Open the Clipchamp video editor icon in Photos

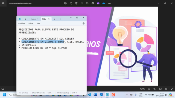click(x=98, y=3)
